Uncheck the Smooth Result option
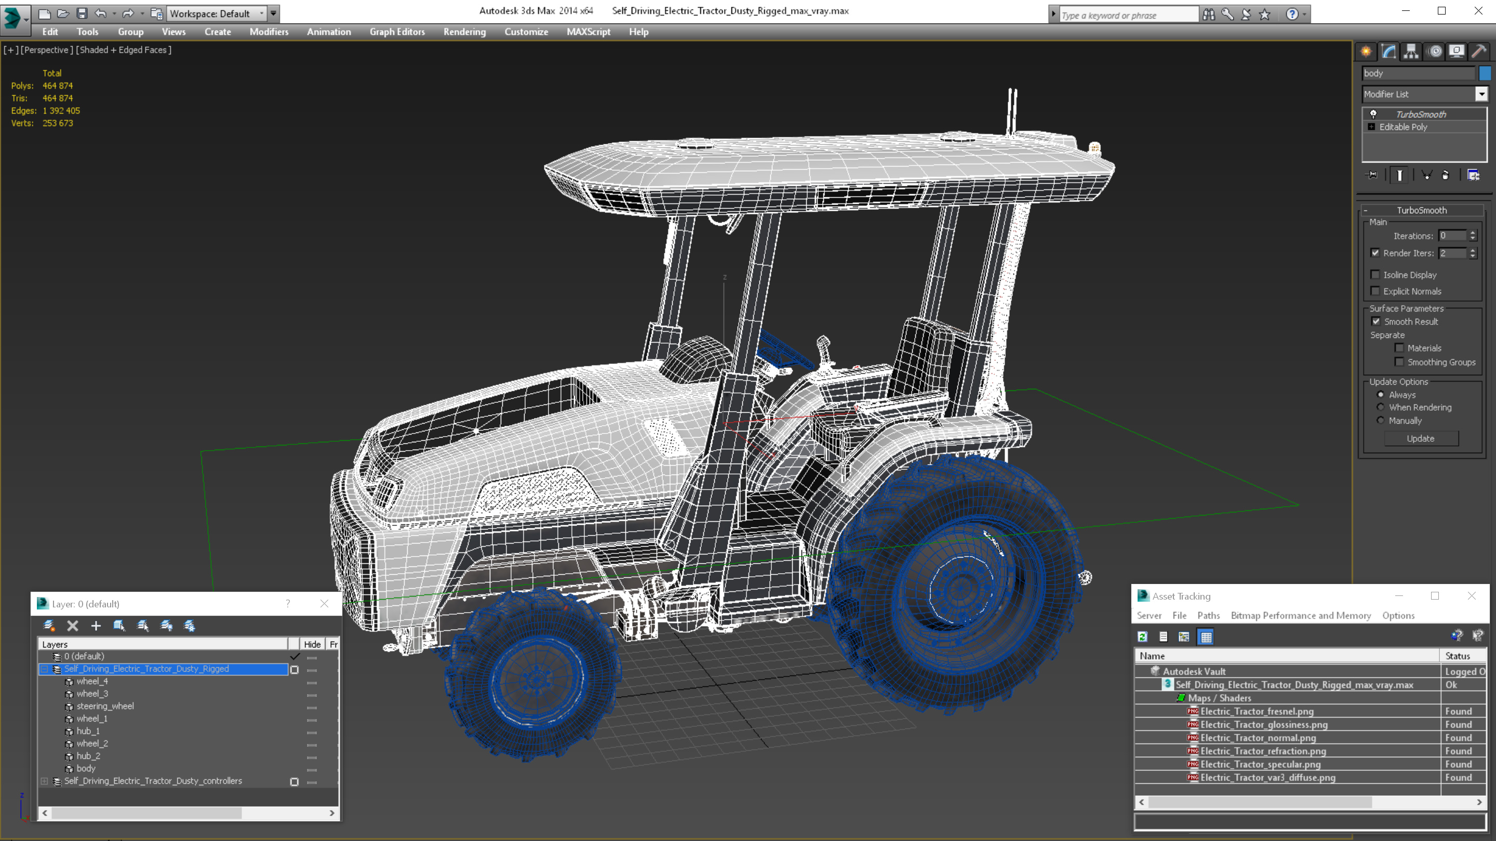 1376,321
